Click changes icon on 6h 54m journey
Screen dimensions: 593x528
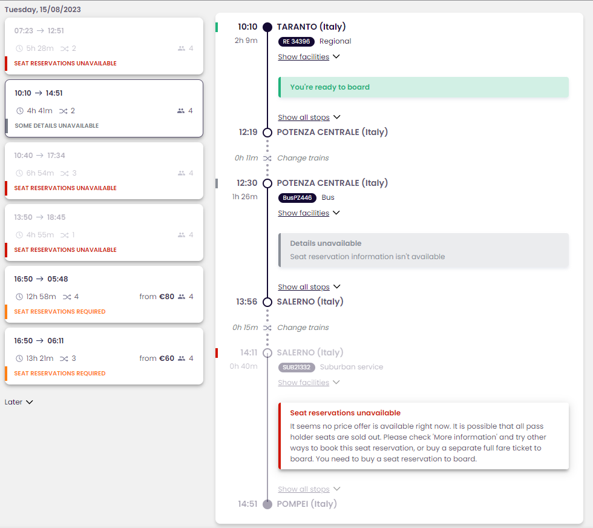pos(65,173)
